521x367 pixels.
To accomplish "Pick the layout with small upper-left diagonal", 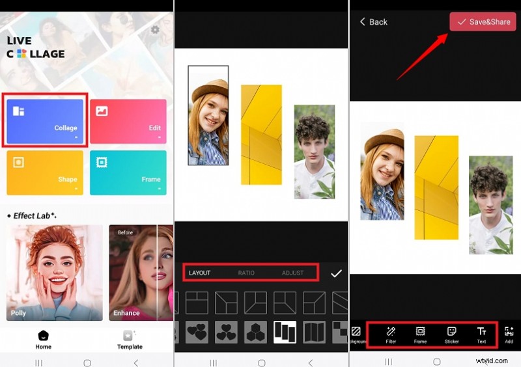I will tap(314, 303).
